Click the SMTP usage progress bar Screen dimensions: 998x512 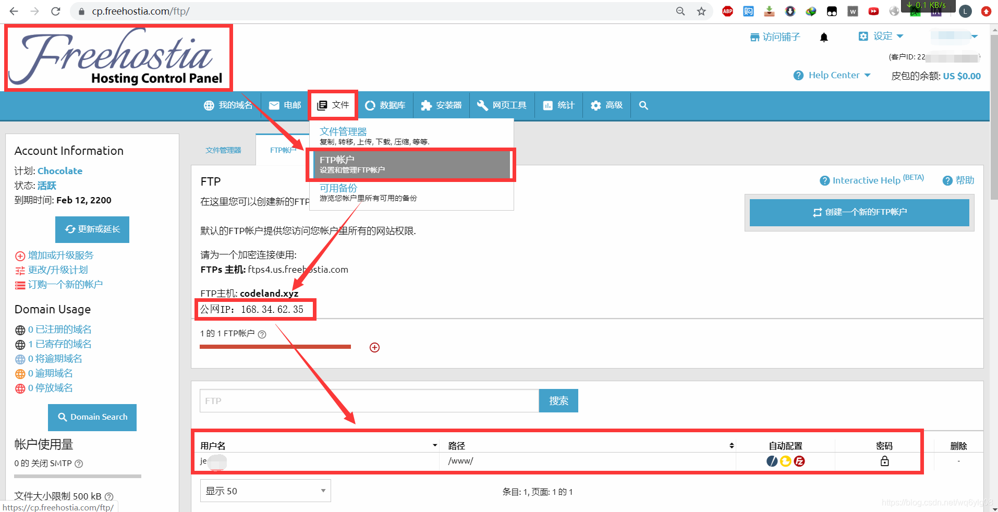(78, 476)
